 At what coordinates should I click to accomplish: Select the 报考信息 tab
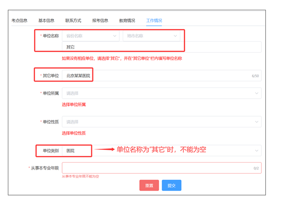click(100, 20)
